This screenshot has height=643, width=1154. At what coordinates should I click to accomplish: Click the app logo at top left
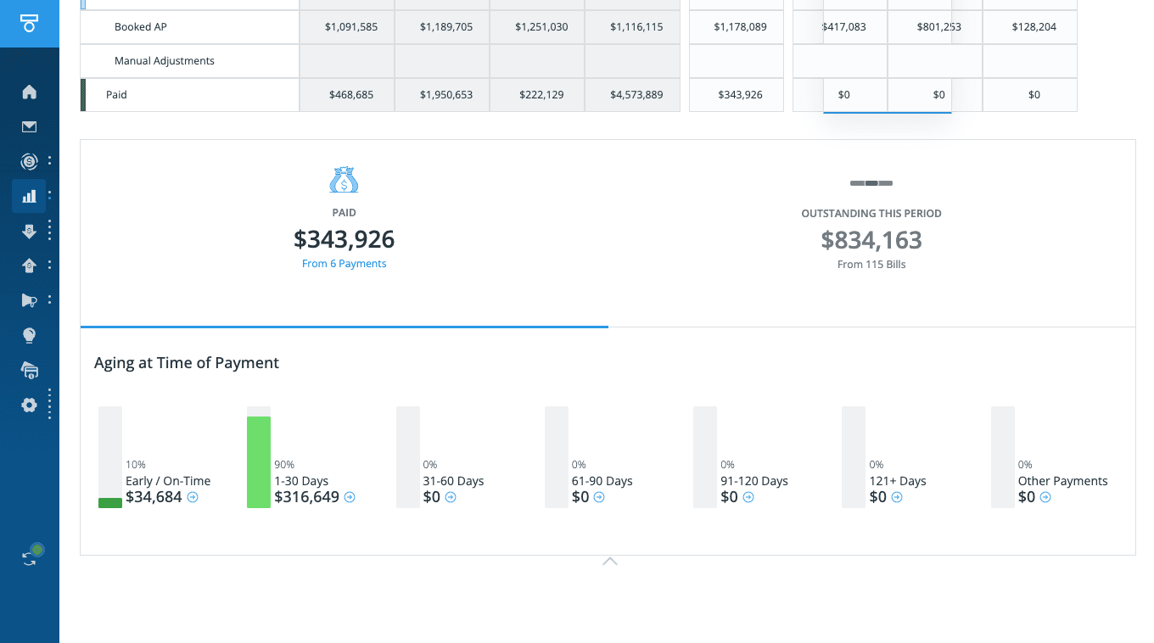coord(29,23)
